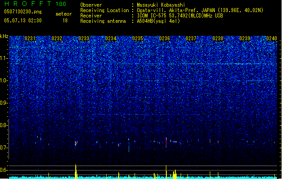Click the 1.0 kHz axis label
The height and width of the screenshot is (179, 282).
4,81
